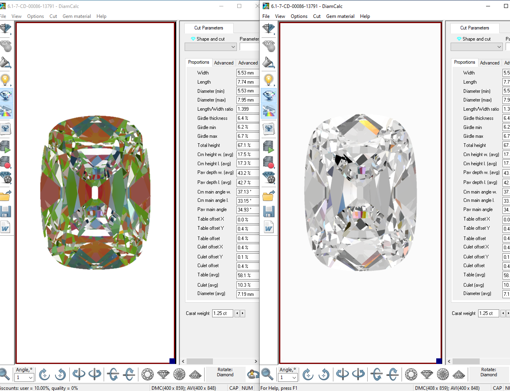Click Table (avg) value field in left window
Screen dimensions: 510x391
pyautogui.click(x=248, y=275)
